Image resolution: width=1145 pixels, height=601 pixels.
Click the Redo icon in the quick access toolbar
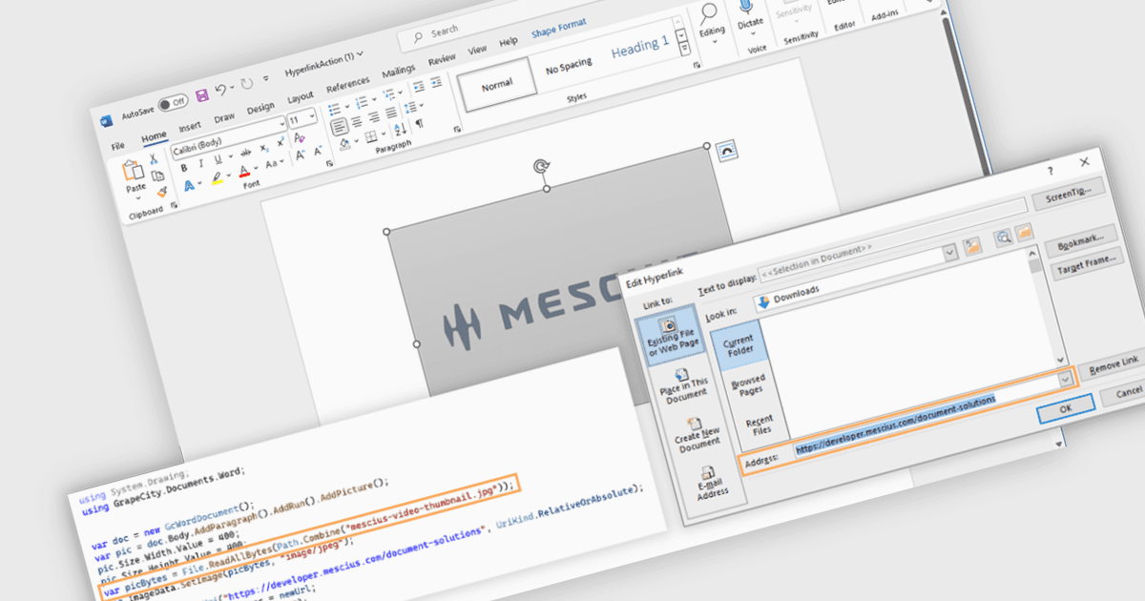[247, 83]
